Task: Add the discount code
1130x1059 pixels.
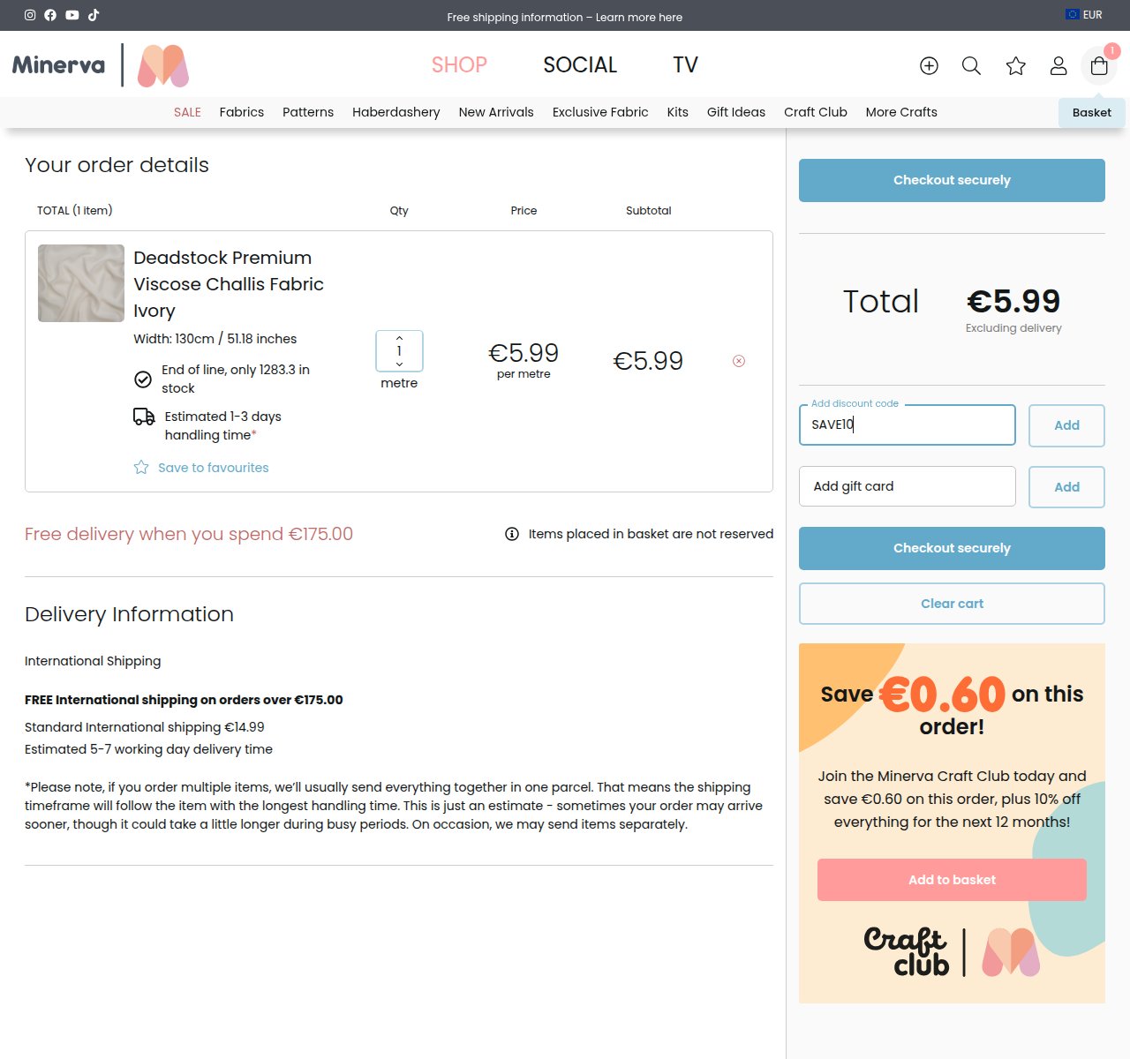Action: [x=1066, y=425]
